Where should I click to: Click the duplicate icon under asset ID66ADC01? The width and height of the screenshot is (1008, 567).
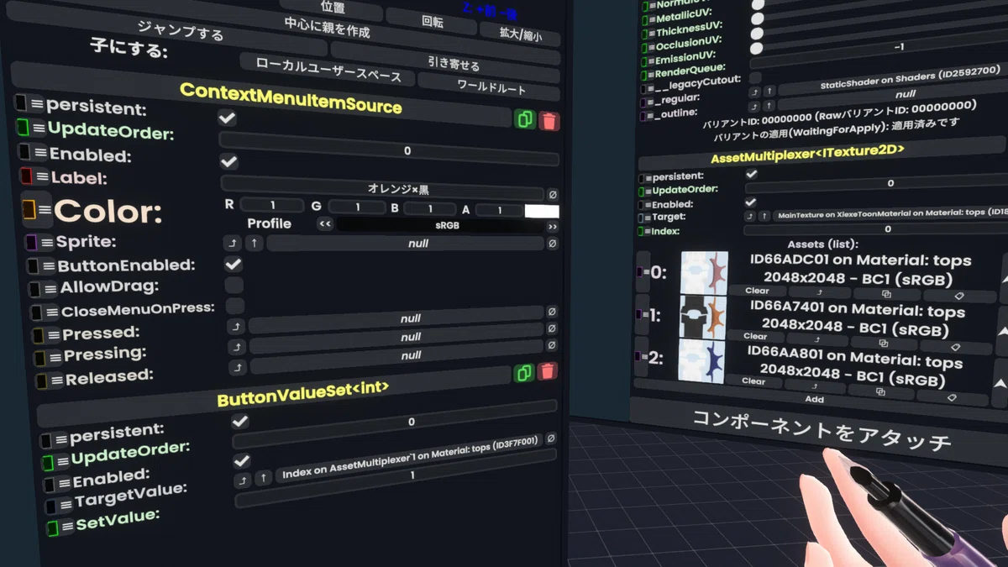pos(886,295)
